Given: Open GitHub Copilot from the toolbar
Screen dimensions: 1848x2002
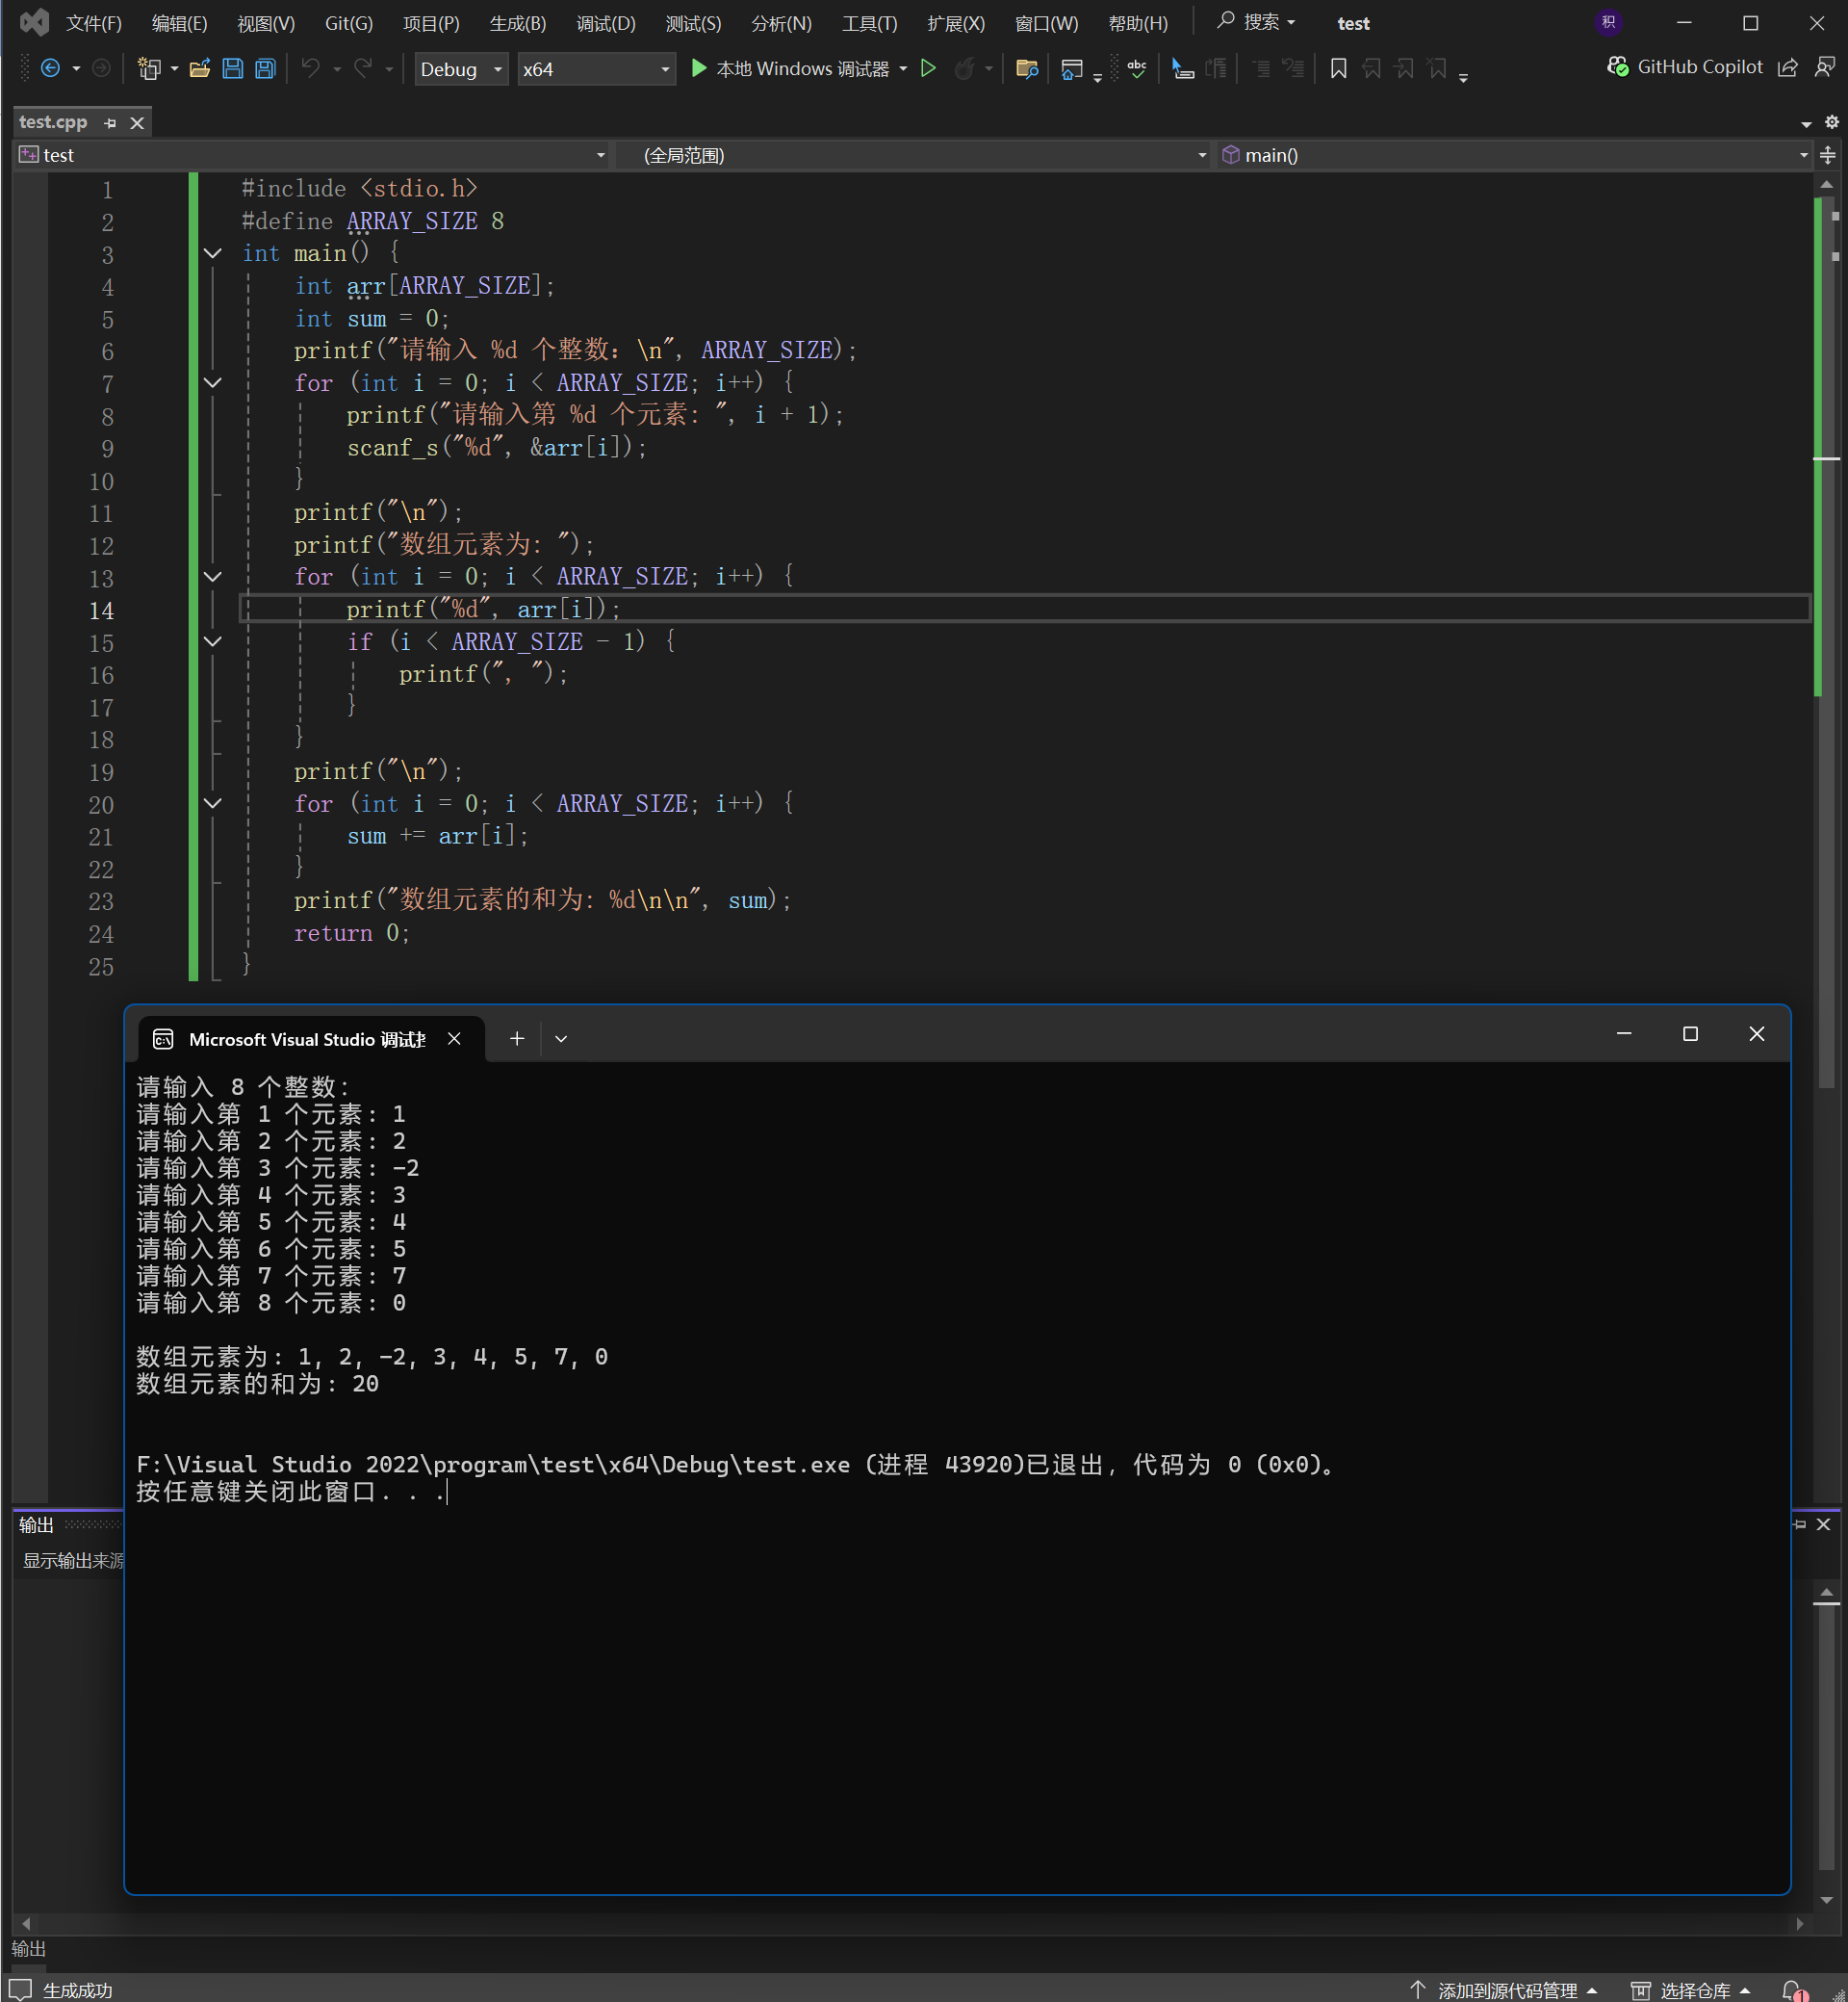Looking at the screenshot, I should click(1686, 67).
